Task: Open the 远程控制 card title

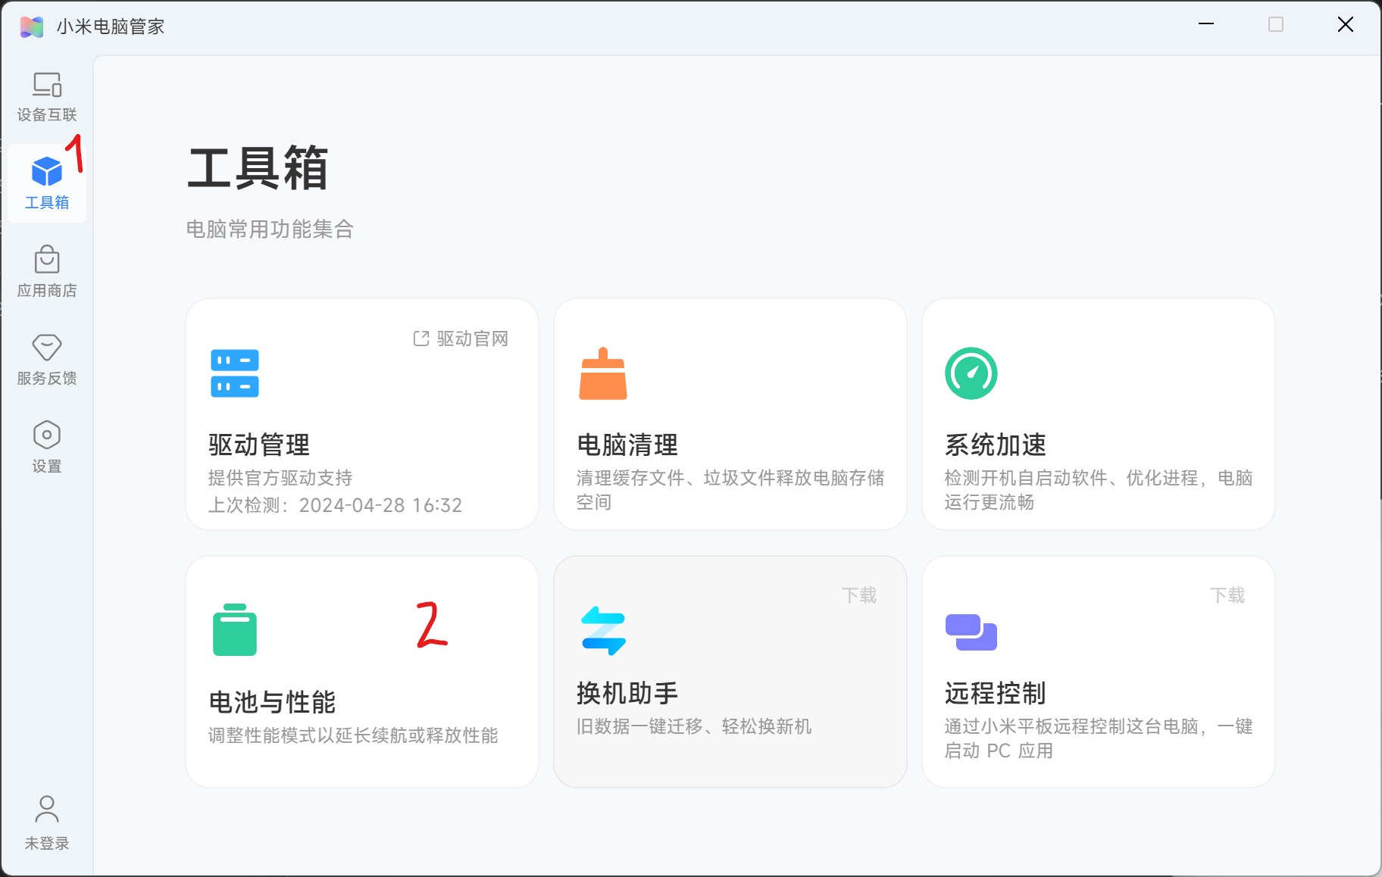Action: [996, 693]
